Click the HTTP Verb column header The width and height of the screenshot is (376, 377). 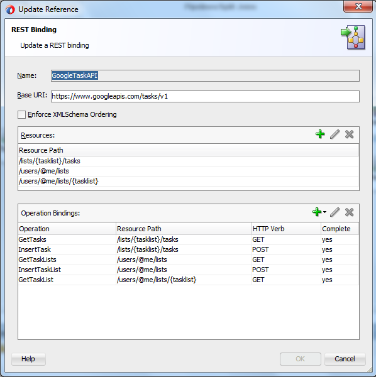click(x=286, y=229)
